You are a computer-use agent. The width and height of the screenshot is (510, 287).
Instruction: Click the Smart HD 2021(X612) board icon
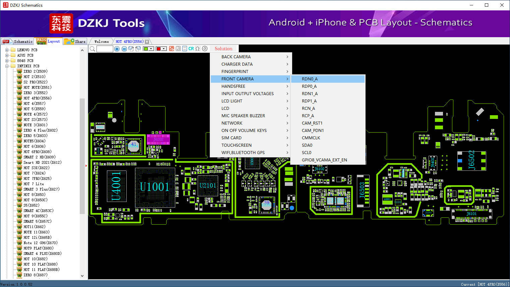click(x=19, y=162)
